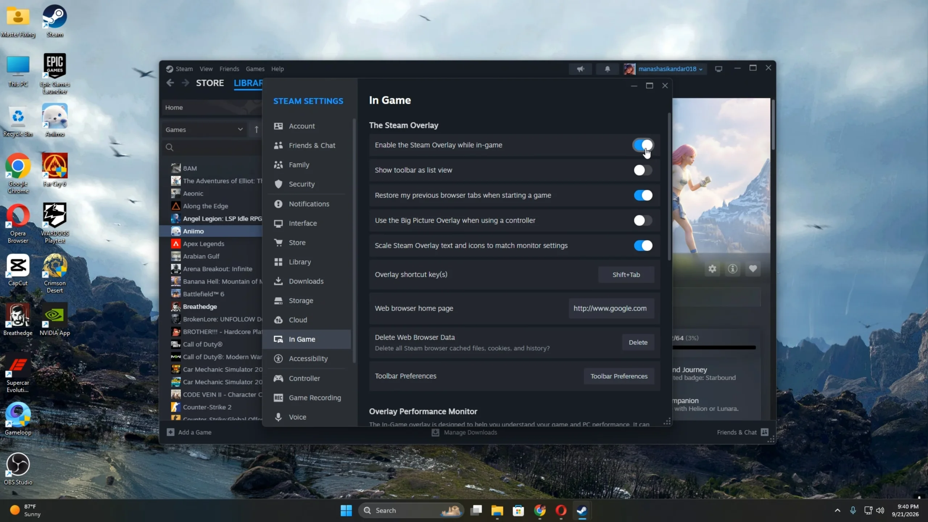Go forward with Steam forward arrow
Viewport: 928px width, 522px height.
coord(185,83)
